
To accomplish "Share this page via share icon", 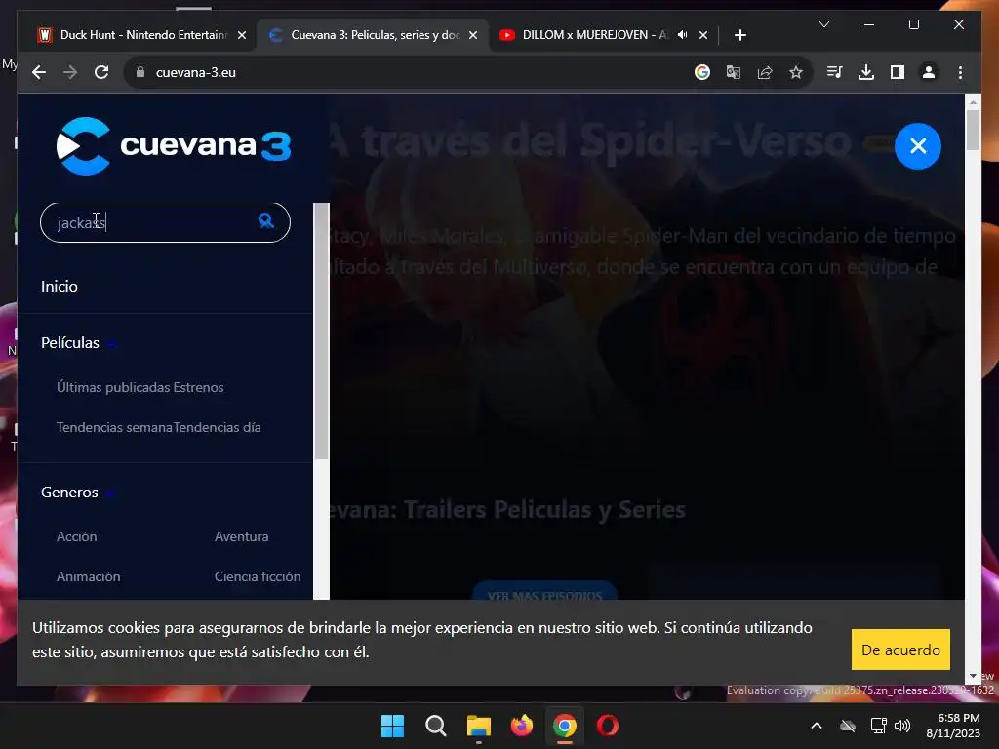I will 765,72.
